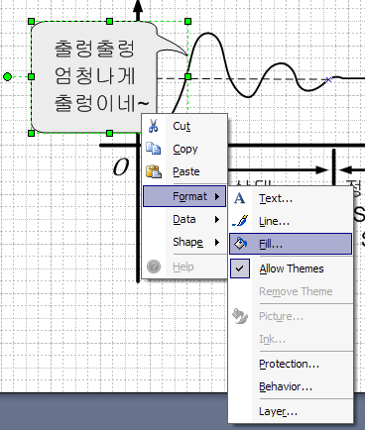Click the Korean text inside the callout

(101, 75)
